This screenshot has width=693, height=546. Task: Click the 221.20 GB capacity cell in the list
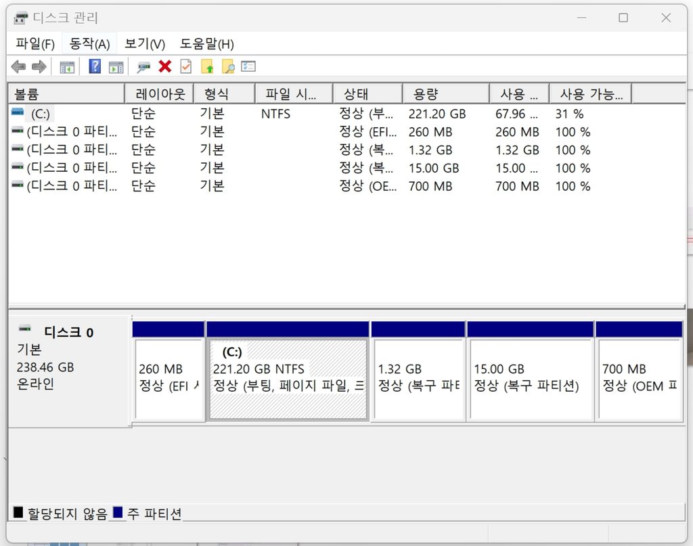[437, 114]
